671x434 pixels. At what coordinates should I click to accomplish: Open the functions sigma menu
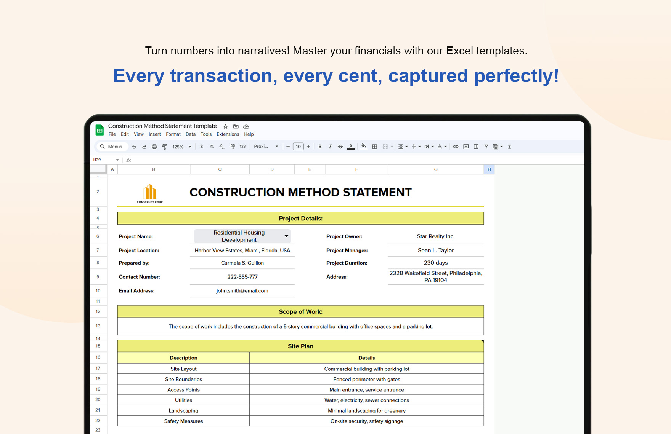coord(509,147)
